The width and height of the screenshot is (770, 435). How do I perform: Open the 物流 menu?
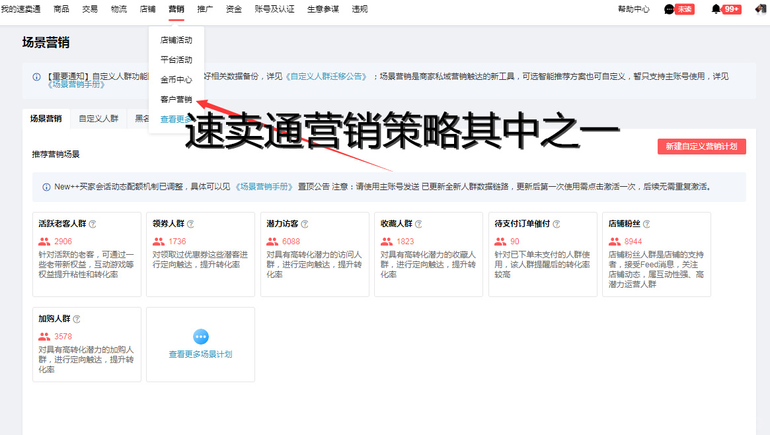pos(119,9)
